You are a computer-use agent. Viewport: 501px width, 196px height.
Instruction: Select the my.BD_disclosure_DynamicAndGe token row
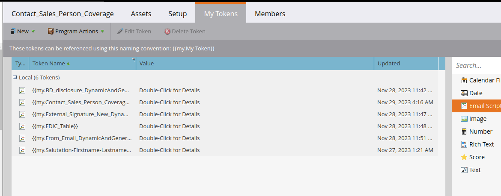tap(225, 90)
